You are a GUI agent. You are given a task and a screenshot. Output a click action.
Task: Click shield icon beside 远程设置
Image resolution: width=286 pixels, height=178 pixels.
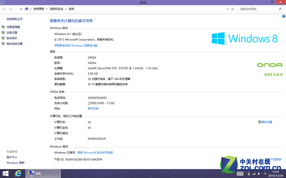point(3,32)
